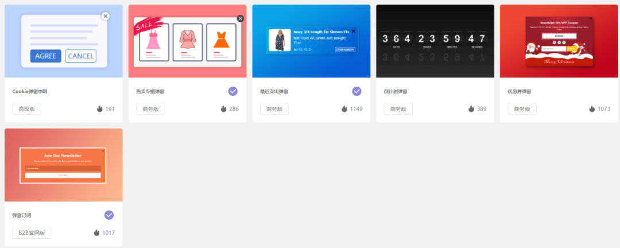Click the B2B官网版 badge
This screenshot has width=620, height=248.
pyautogui.click(x=32, y=232)
